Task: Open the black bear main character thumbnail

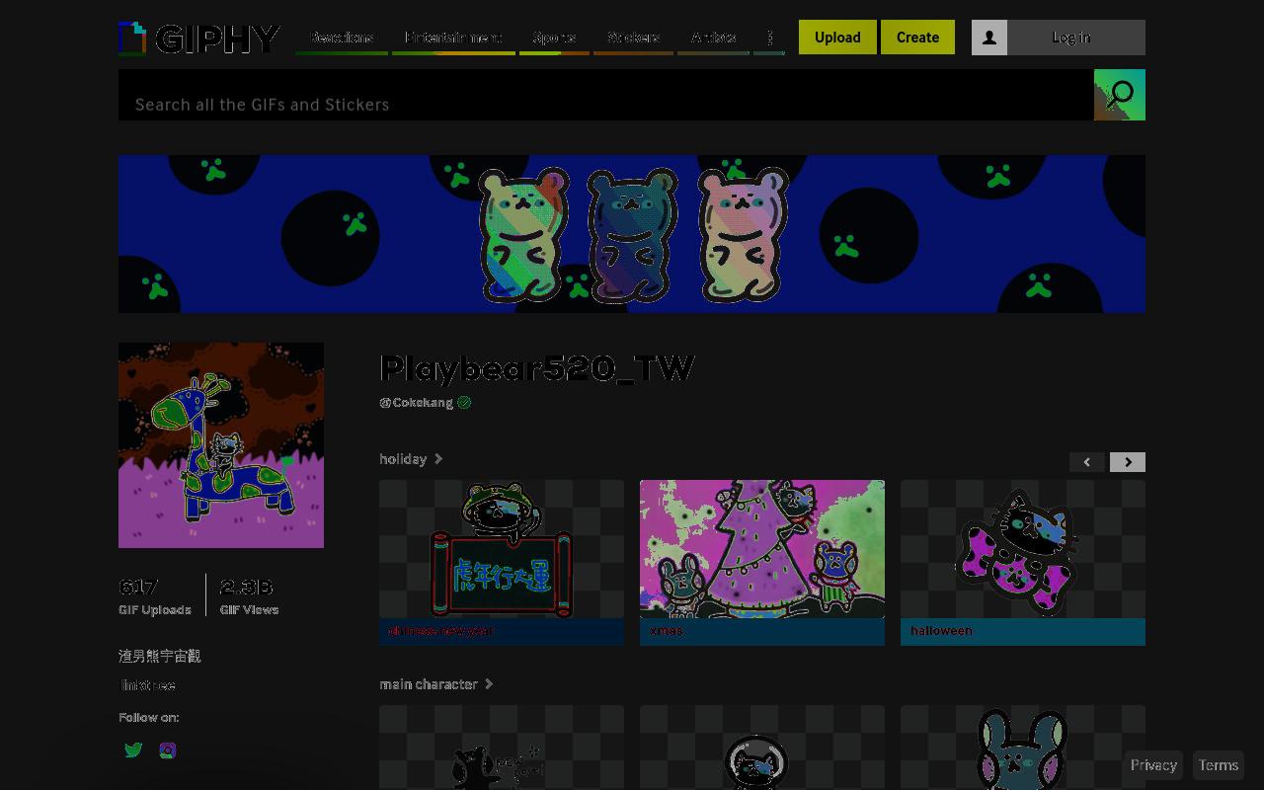Action: pyautogui.click(x=502, y=748)
